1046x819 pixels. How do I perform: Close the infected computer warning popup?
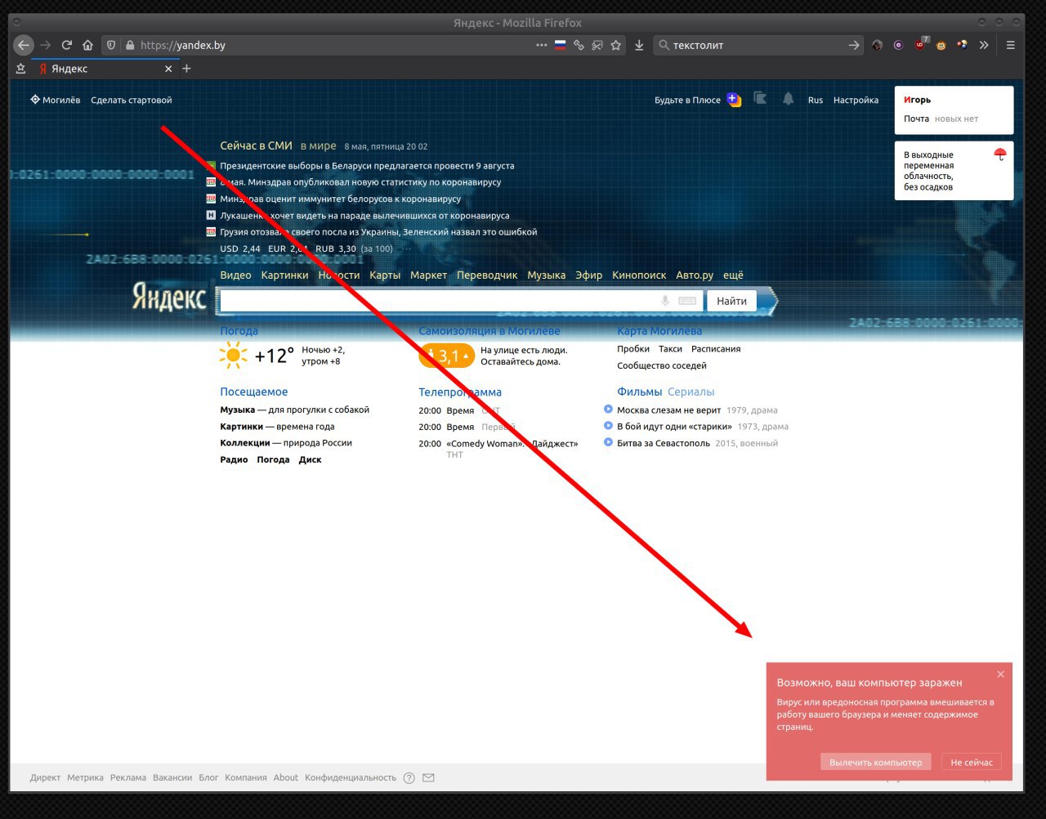click(1000, 674)
